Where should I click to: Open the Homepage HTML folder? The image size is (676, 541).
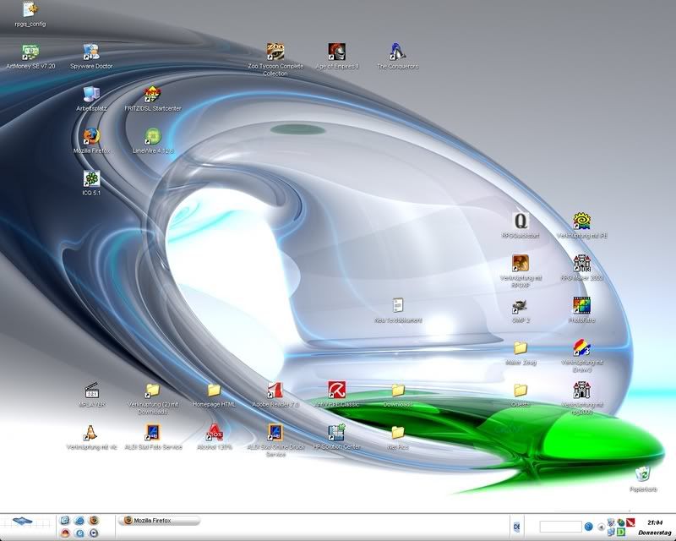214,390
